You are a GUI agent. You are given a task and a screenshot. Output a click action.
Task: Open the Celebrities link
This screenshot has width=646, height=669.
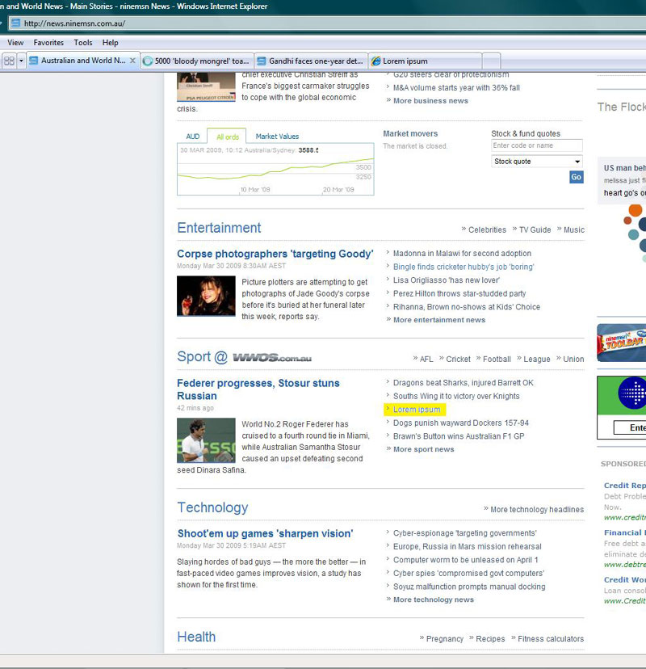(x=487, y=230)
